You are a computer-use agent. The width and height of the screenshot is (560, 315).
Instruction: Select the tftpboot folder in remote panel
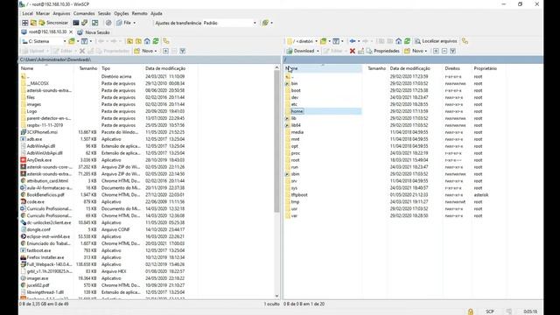[299, 195]
